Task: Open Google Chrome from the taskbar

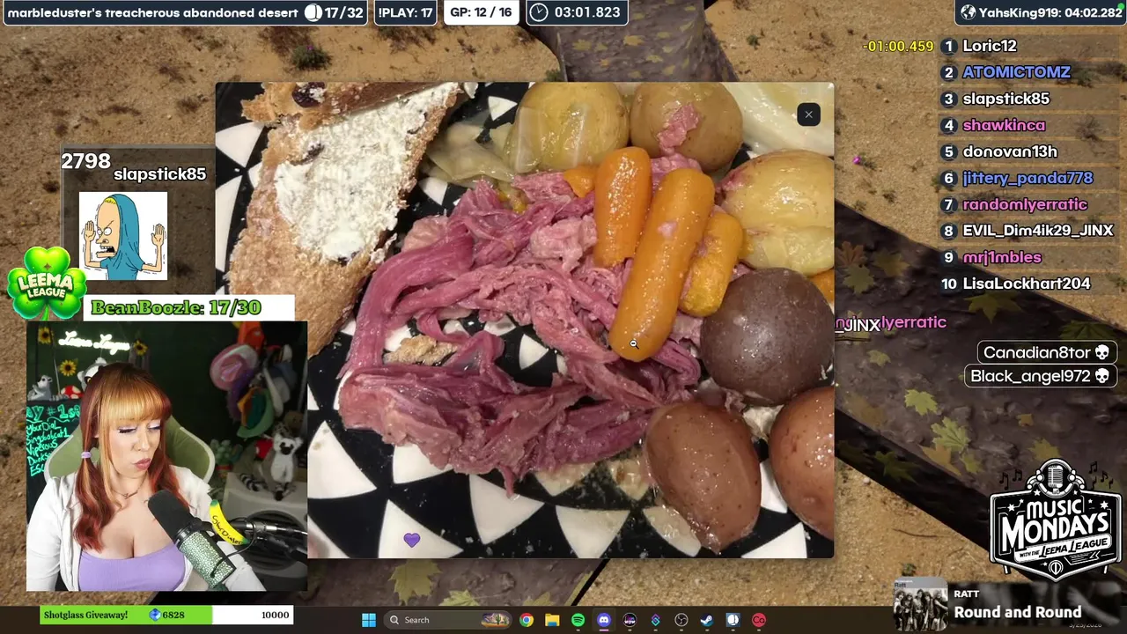Action: 526,620
